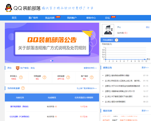Open 推广软件 menu item
Image resolution: width=151 pixels, height=121 pixels.
33,18
